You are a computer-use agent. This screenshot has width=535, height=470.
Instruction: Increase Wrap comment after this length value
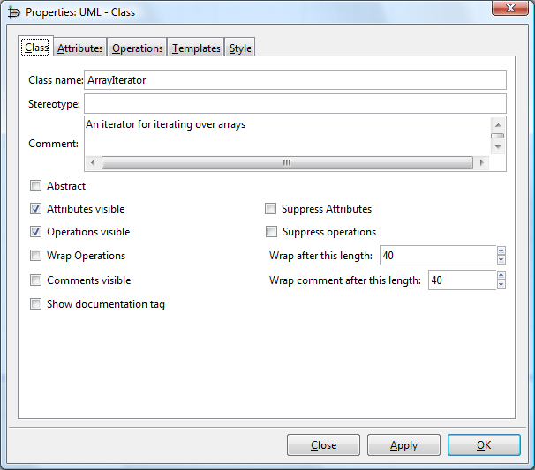coord(501,275)
